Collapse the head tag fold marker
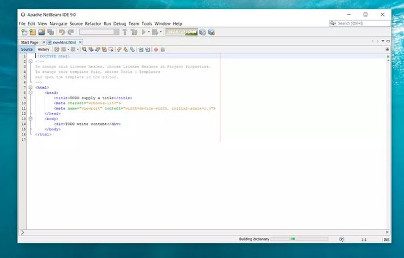Viewport: 404px width, 258px height. pyautogui.click(x=31, y=93)
